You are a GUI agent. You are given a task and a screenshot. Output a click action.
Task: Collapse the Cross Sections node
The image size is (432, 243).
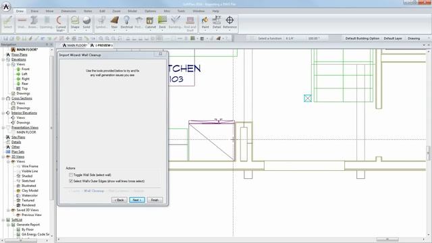click(x=3, y=99)
